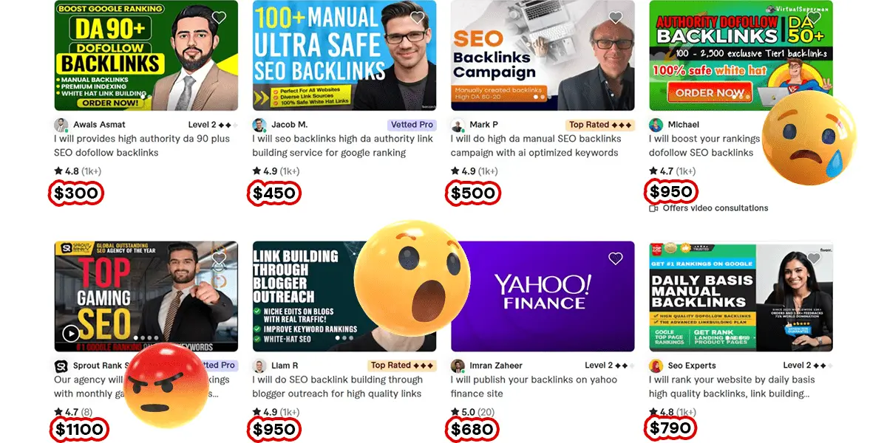
Task: Click the Vetted Pro badge on Jacob M.
Action: 412,125
